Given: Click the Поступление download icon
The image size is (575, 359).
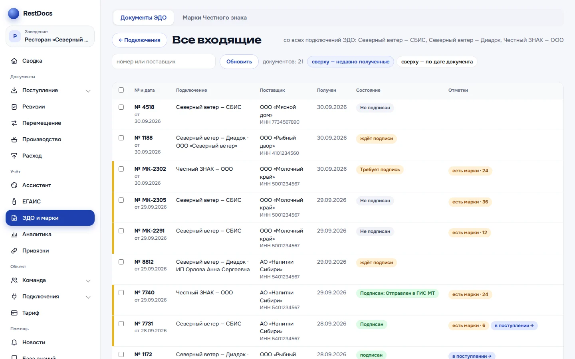Looking at the screenshot, I should coord(14,91).
